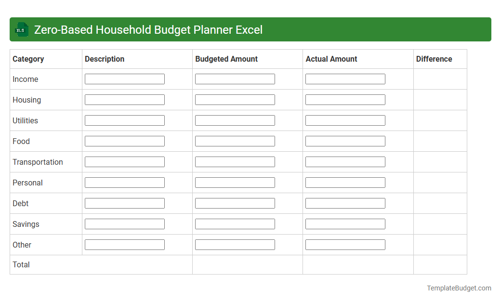Click the Personal budgeted amount field
This screenshot has width=501, height=302.
235,182
